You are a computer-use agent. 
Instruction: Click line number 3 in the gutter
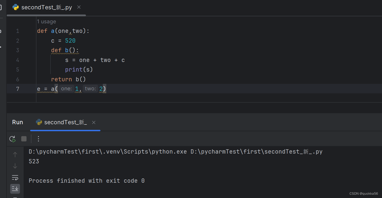18,50
